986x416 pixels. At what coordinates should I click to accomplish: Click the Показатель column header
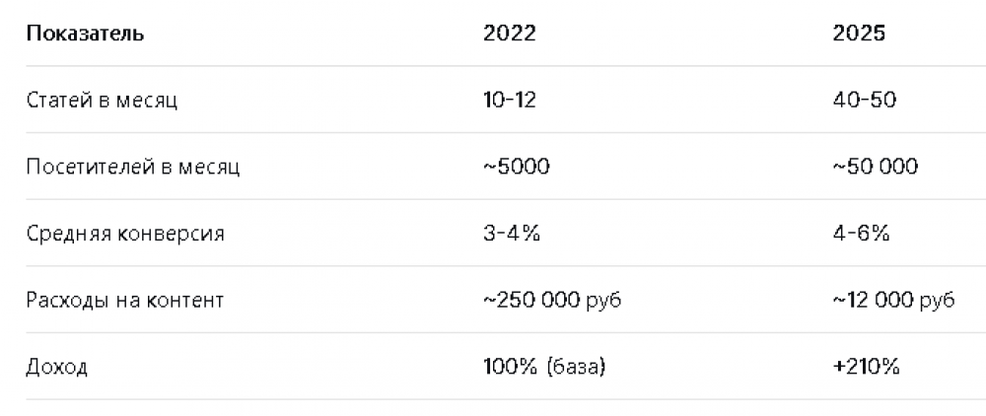pyautogui.click(x=85, y=34)
